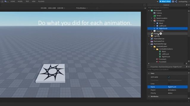Undock the Explorer panel
190x106 pixels.
click(x=187, y=5)
